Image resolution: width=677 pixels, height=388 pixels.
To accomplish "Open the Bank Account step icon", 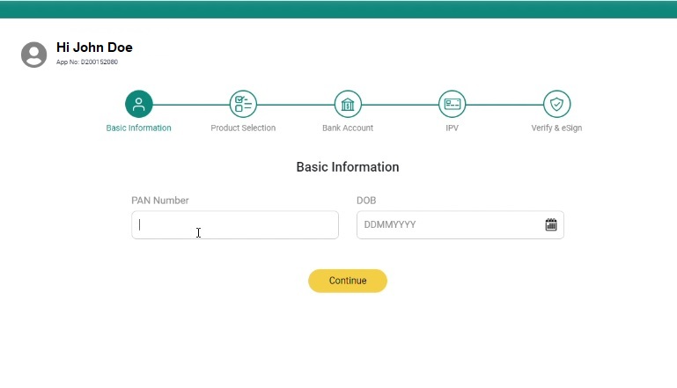I will tap(348, 104).
